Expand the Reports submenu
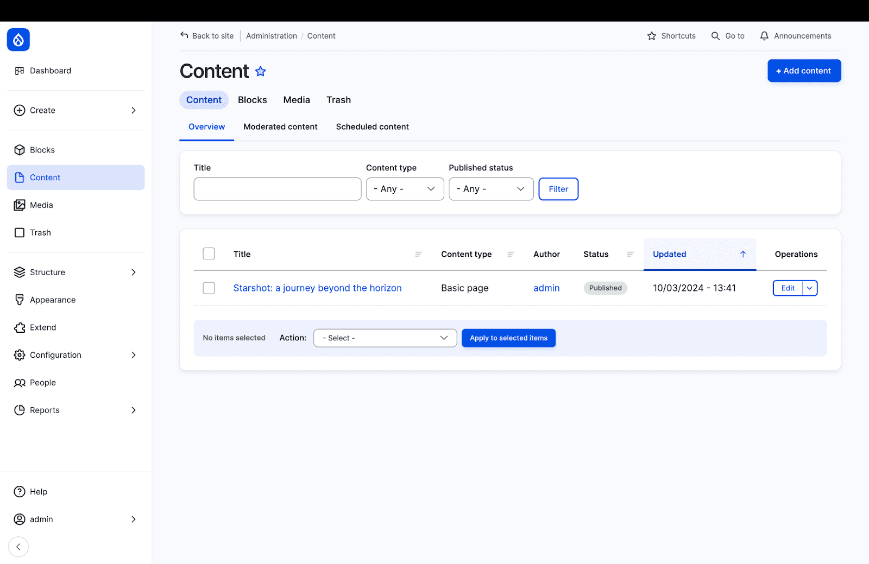The height and width of the screenshot is (564, 869). coord(134,410)
